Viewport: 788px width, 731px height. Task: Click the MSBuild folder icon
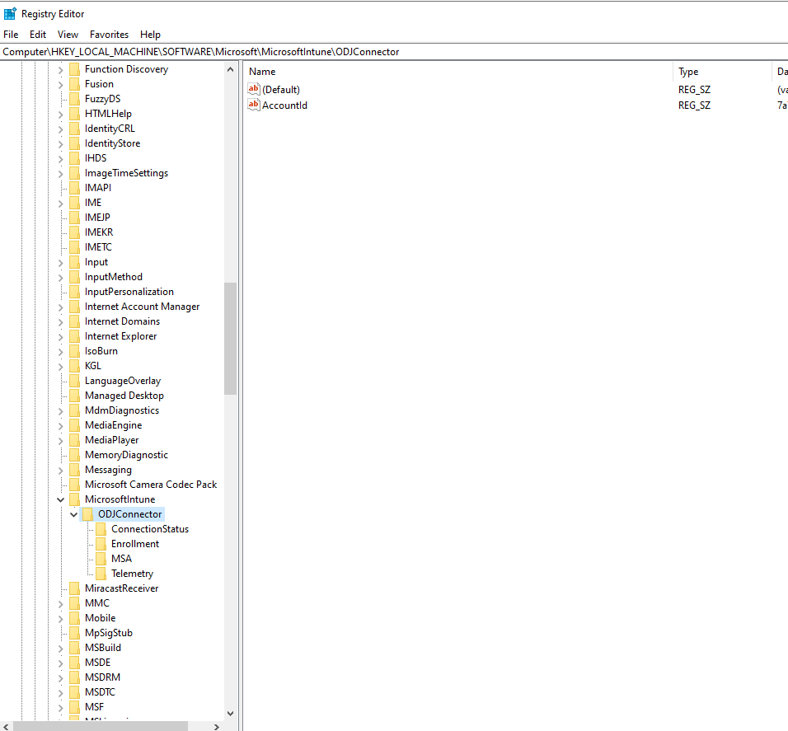pos(74,648)
